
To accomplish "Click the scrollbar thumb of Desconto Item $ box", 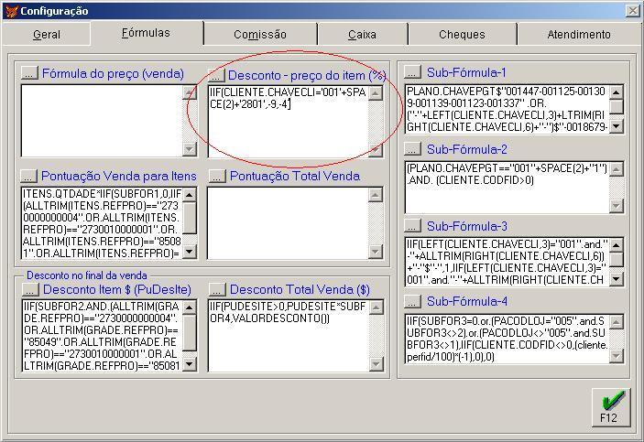I will pyautogui.click(x=190, y=332).
